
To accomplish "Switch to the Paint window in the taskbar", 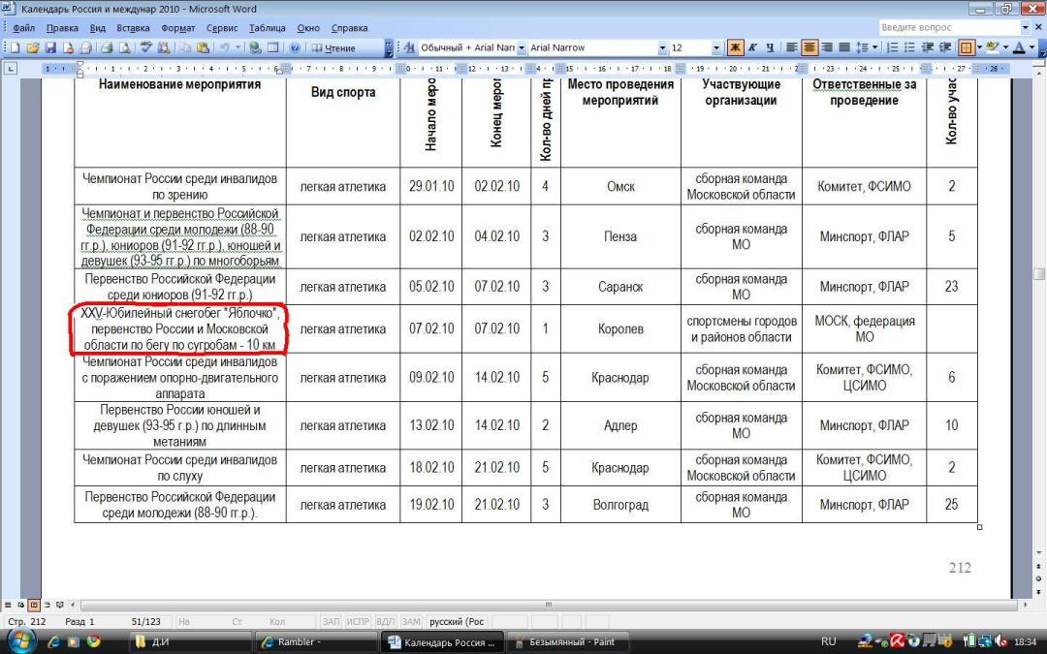I will point(567,641).
